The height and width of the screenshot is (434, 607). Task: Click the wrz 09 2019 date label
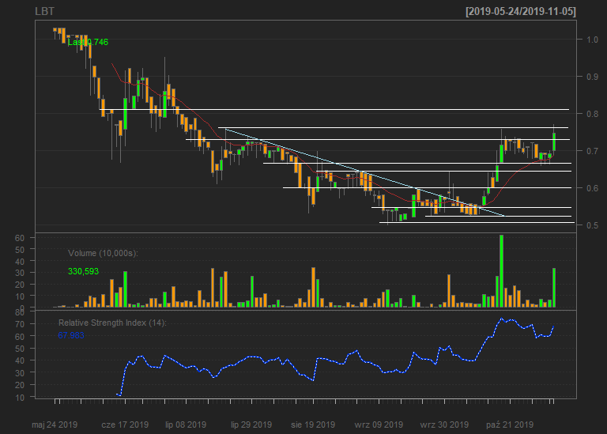pyautogui.click(x=379, y=425)
